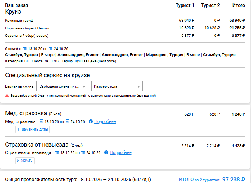Click info icon next to medical insurance Подробнее
The width and height of the screenshot is (251, 183).
91,121
